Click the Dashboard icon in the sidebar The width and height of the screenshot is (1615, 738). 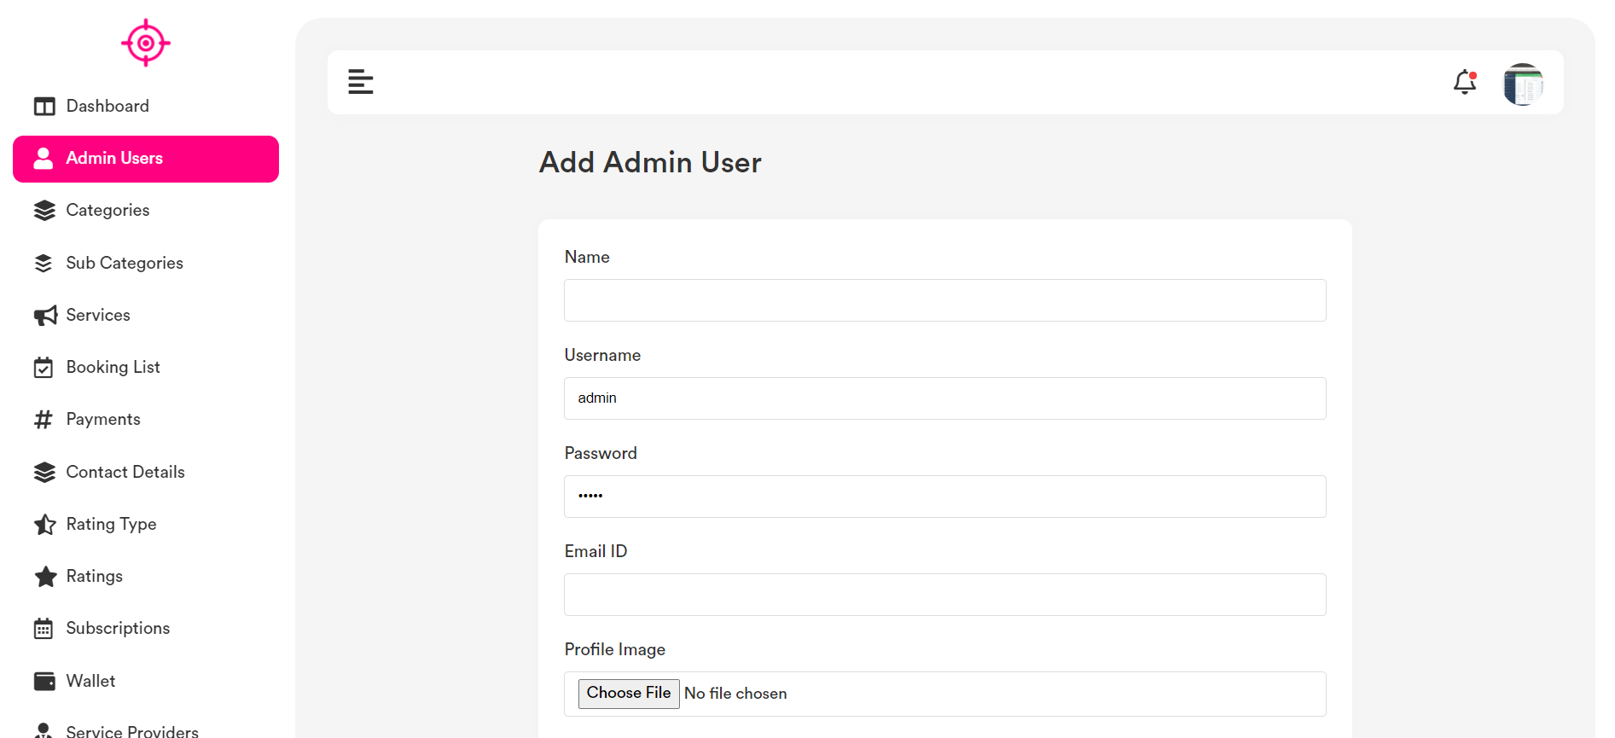[44, 107]
